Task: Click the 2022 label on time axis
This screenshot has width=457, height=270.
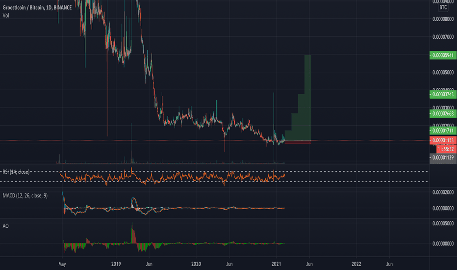Action: (x=356, y=264)
